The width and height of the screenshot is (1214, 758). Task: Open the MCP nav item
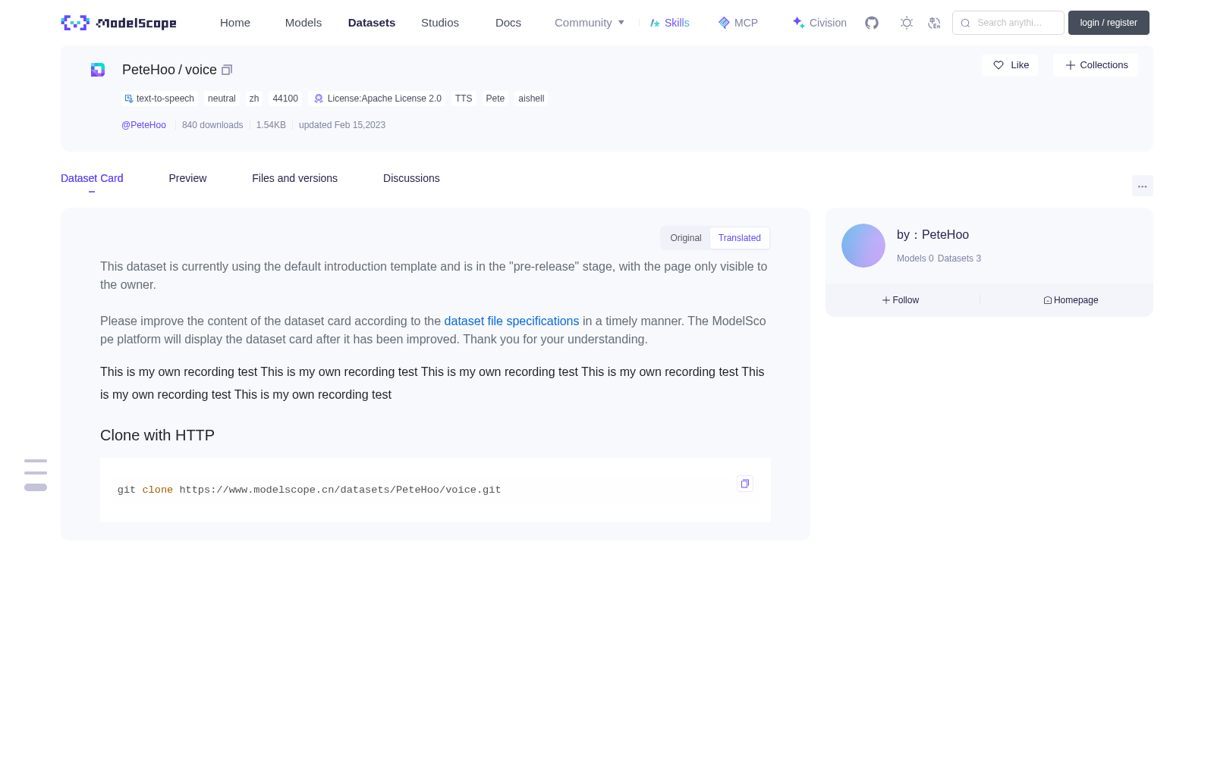(x=738, y=23)
